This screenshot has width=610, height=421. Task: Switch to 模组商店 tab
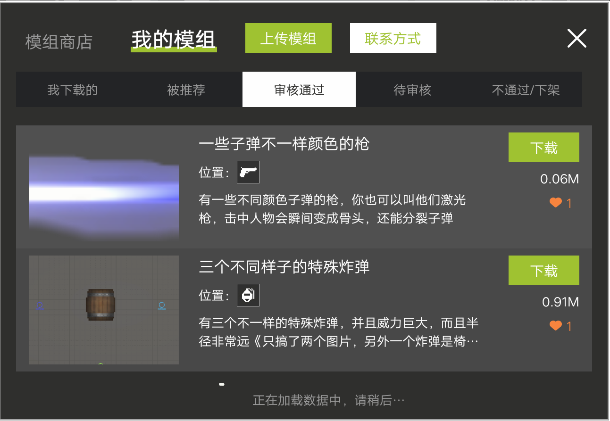point(59,41)
